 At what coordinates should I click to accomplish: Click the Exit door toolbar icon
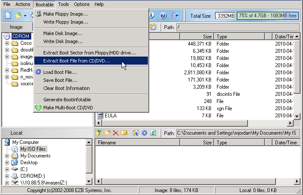[x=175, y=16]
